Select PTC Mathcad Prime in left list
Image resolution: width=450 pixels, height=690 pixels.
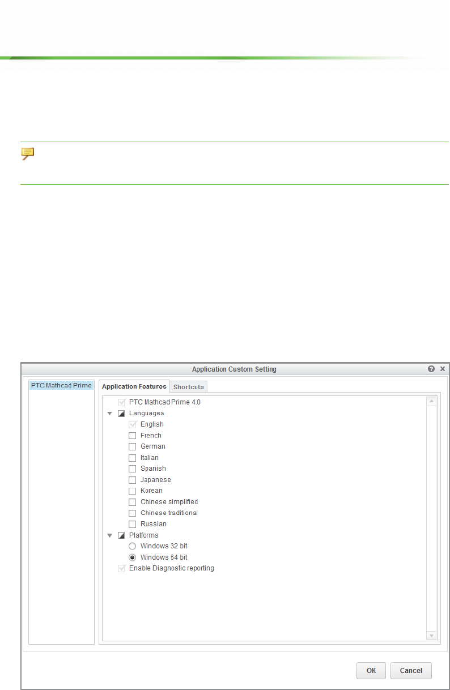click(61, 385)
